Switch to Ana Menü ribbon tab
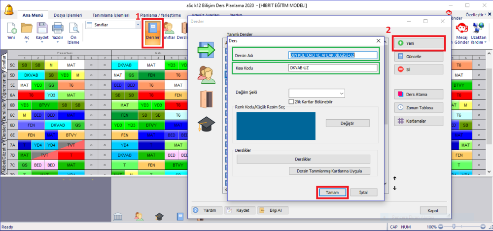This screenshot has width=493, height=231. click(x=33, y=15)
